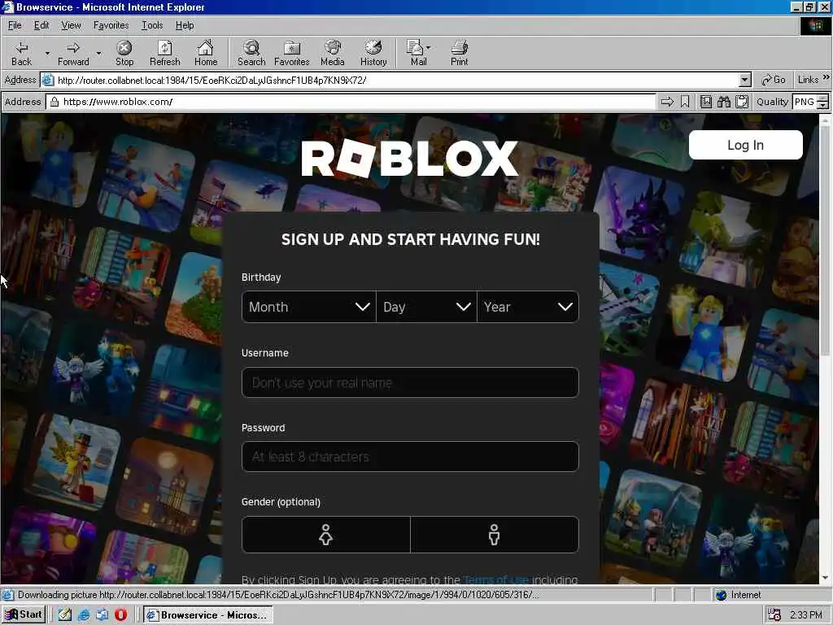Open the Tools menu
This screenshot has width=833, height=625.
[152, 25]
